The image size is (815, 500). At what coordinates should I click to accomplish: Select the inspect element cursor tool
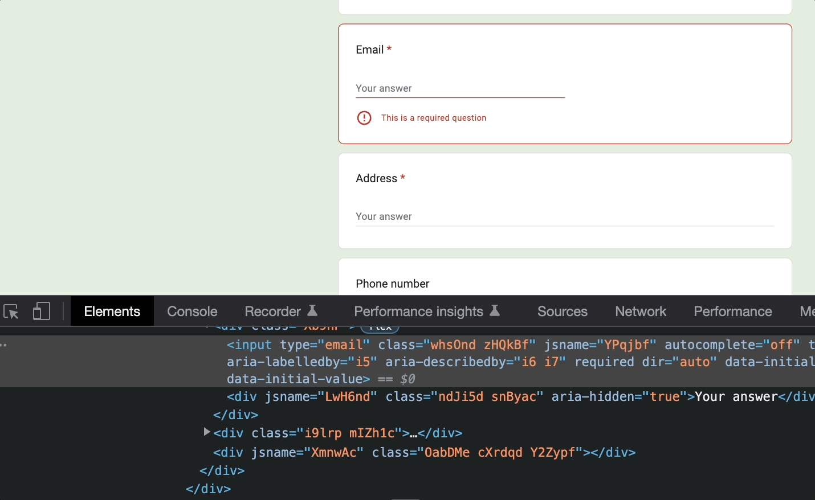point(10,311)
